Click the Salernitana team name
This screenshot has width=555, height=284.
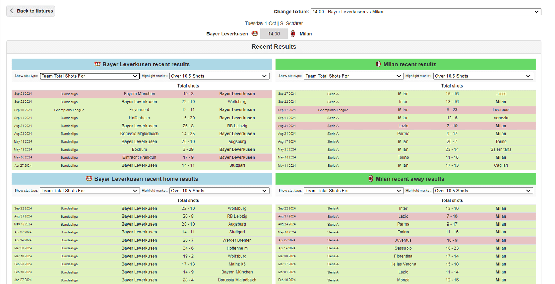(x=501, y=149)
